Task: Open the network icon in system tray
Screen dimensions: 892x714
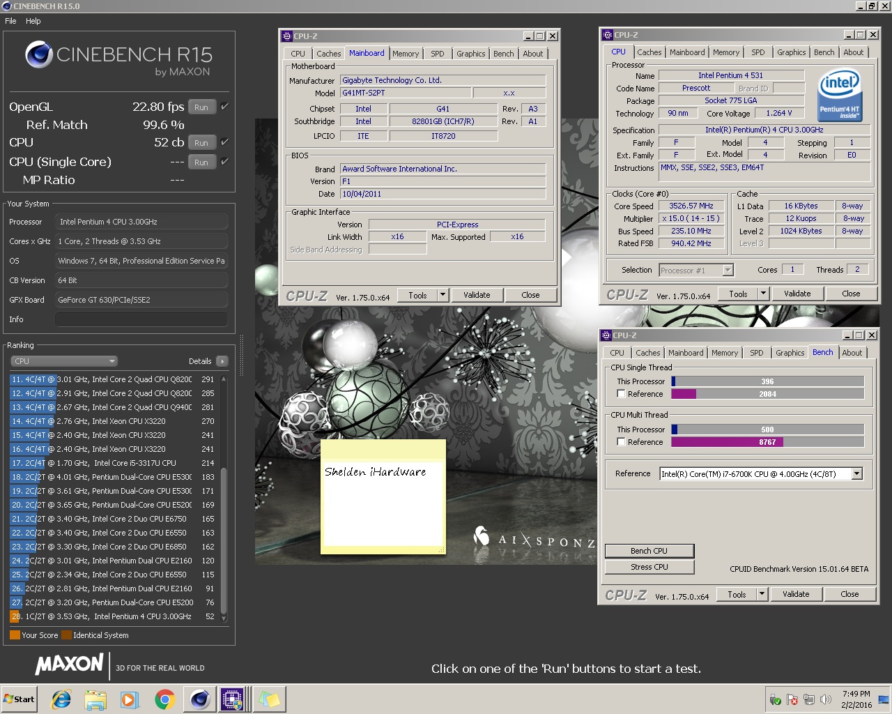Action: [x=809, y=699]
